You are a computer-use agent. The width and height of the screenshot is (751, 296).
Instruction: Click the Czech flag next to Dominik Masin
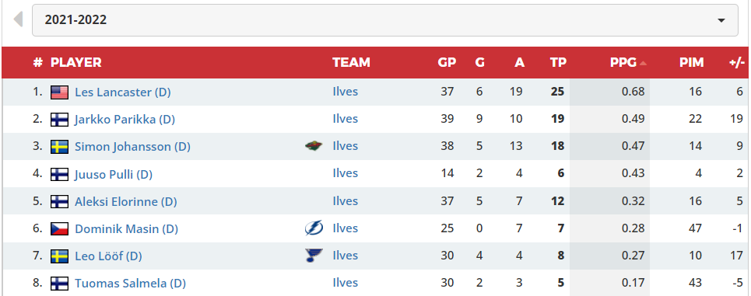59,229
